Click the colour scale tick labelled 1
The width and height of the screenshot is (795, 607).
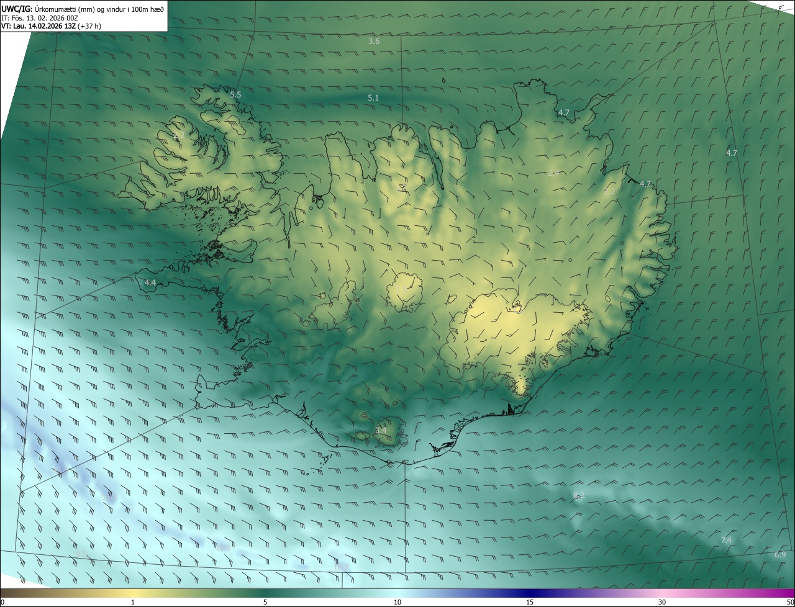133,602
